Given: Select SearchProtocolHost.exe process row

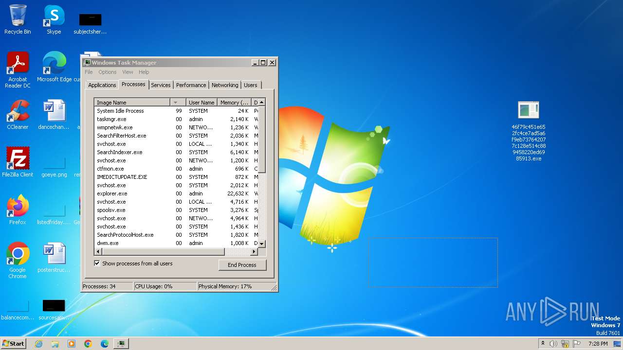Looking at the screenshot, I should point(176,235).
